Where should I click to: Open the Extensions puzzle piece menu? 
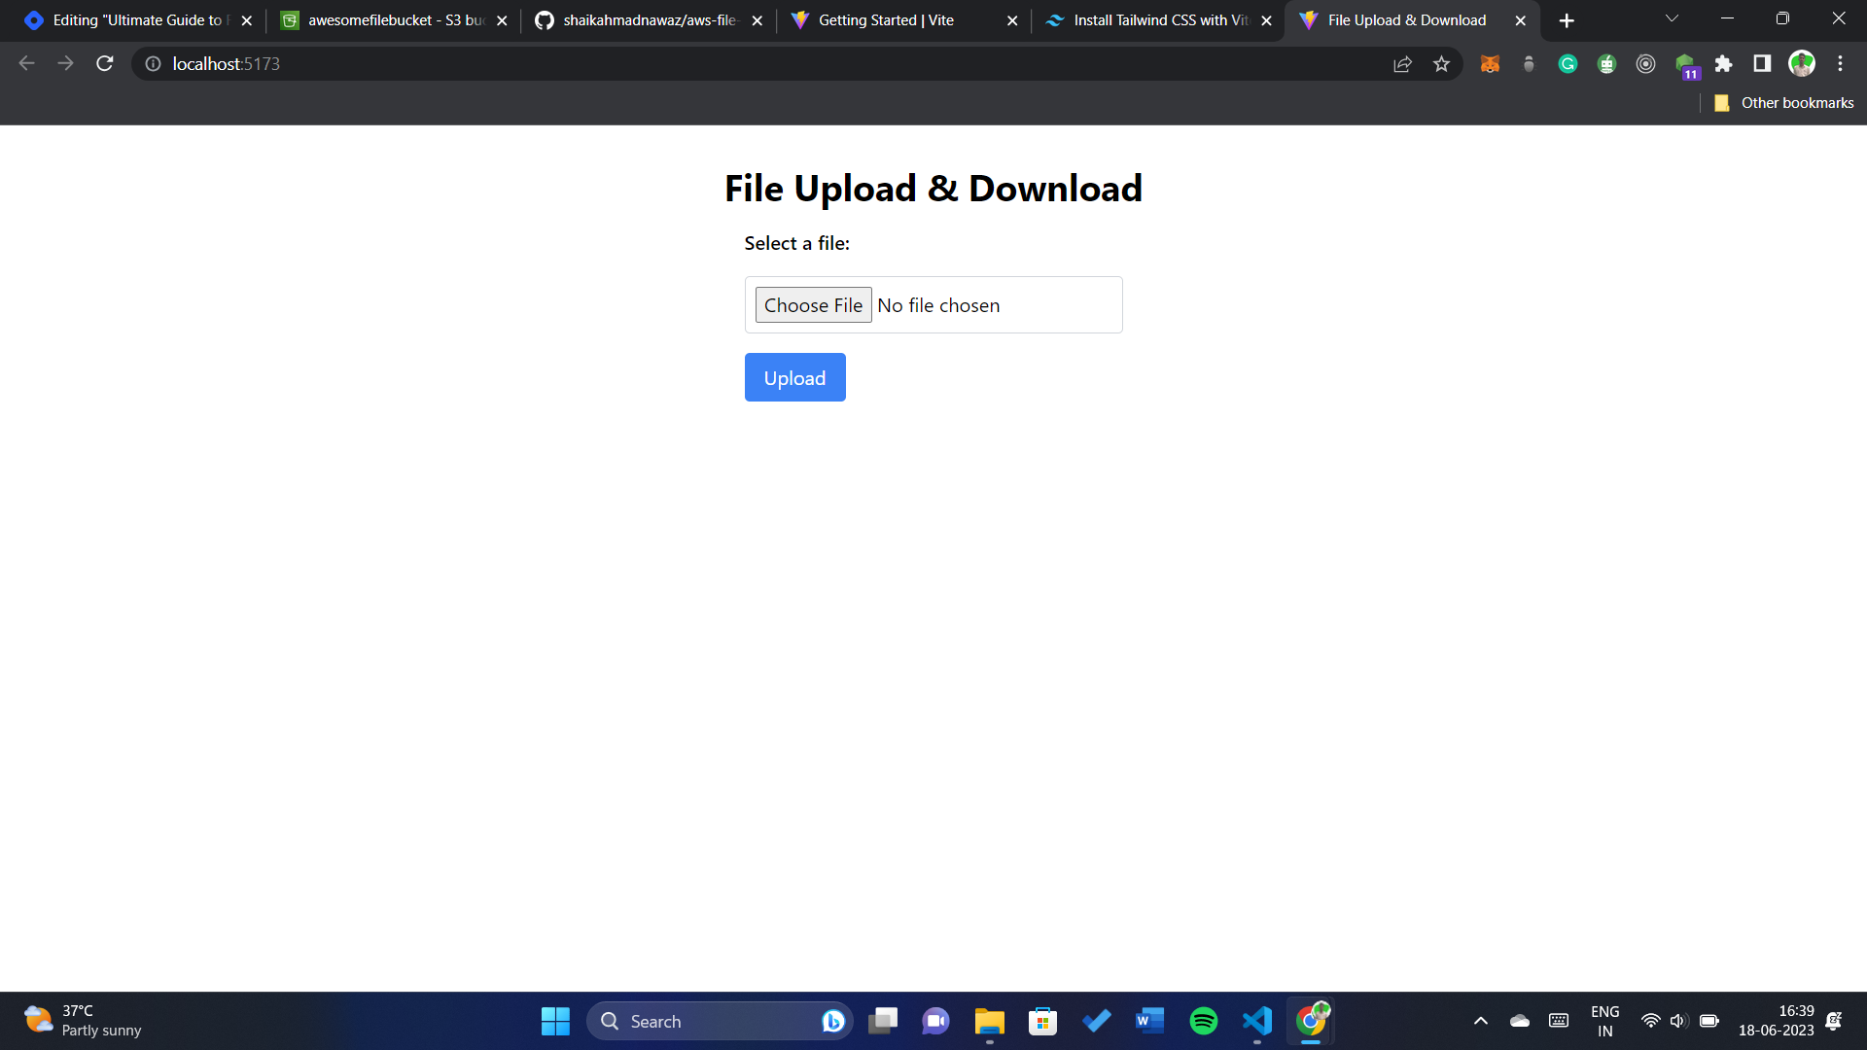pyautogui.click(x=1723, y=64)
